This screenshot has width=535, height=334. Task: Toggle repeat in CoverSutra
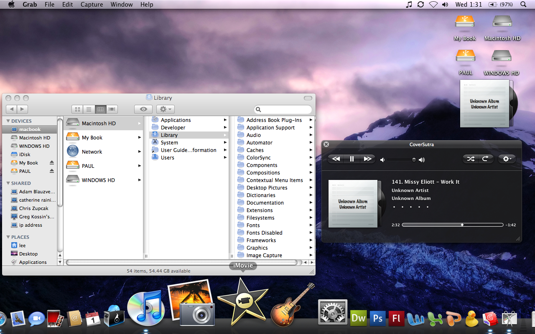coord(486,159)
